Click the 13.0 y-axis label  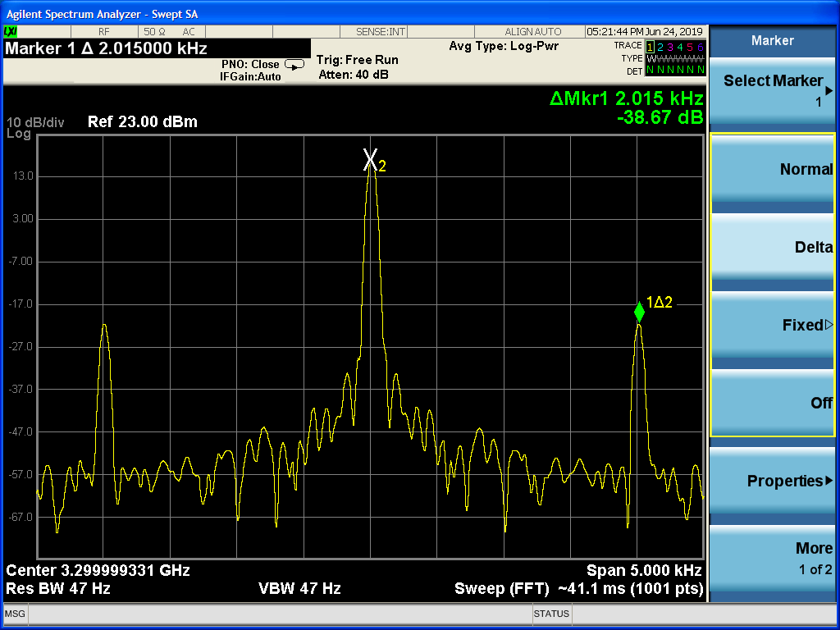coord(22,176)
